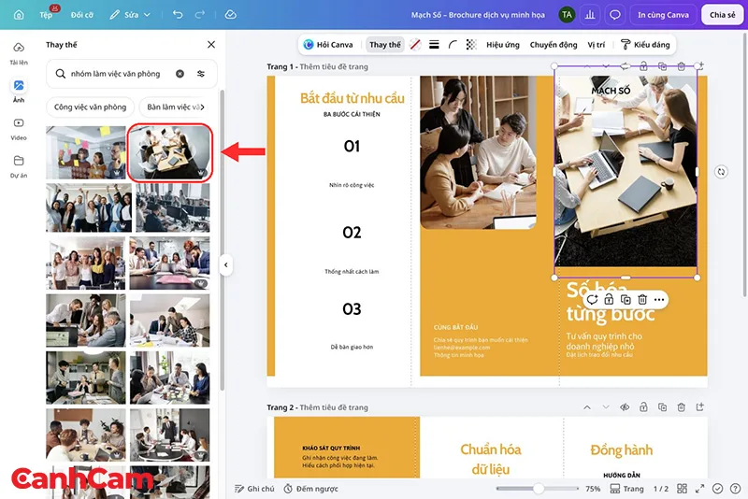Open the comments icon
Viewport: 748px width, 499px height.
point(615,15)
